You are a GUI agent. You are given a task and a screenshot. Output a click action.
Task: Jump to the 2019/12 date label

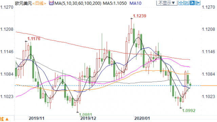coord(88,118)
